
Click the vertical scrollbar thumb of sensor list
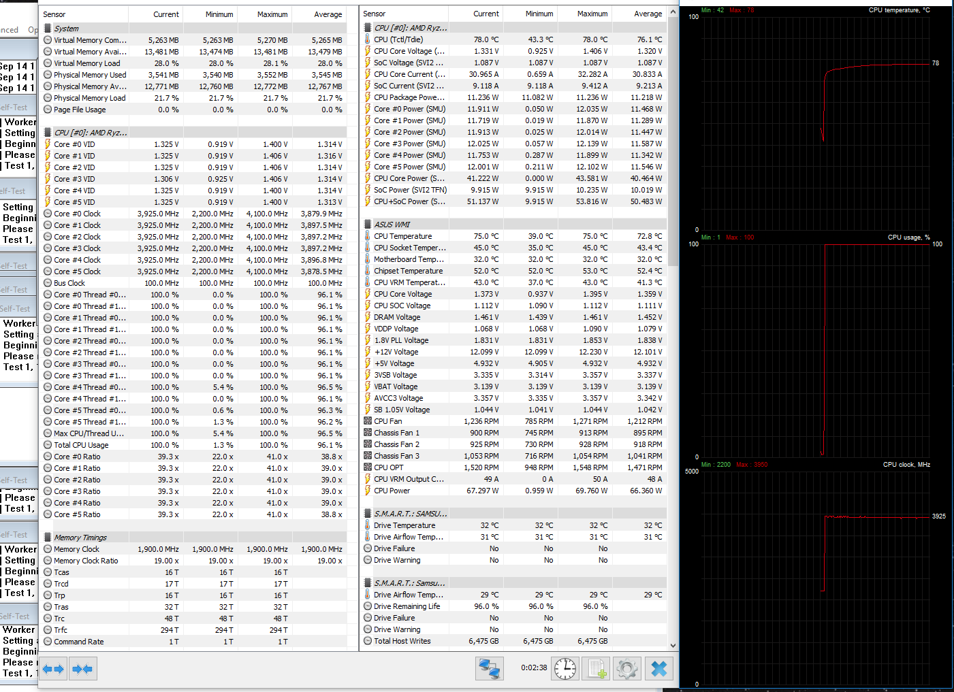[673, 142]
